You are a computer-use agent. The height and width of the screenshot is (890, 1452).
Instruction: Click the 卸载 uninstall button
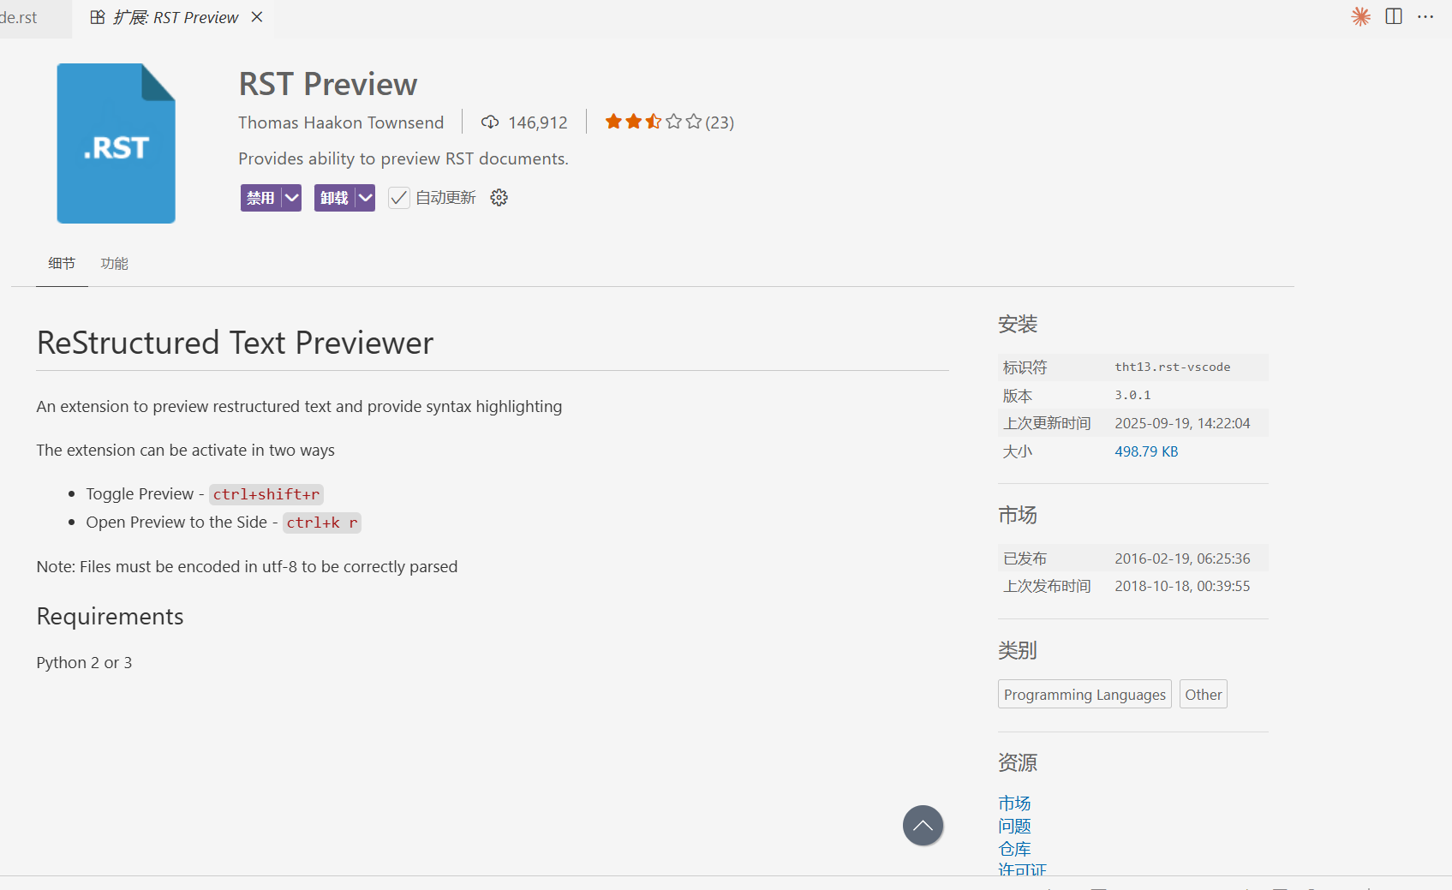point(334,198)
